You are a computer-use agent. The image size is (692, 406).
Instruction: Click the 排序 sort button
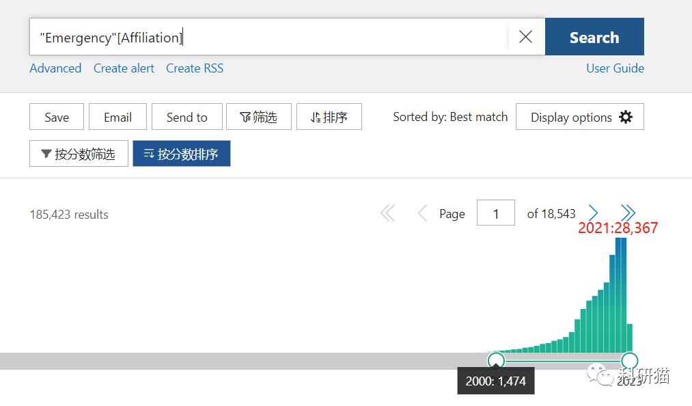click(x=329, y=117)
